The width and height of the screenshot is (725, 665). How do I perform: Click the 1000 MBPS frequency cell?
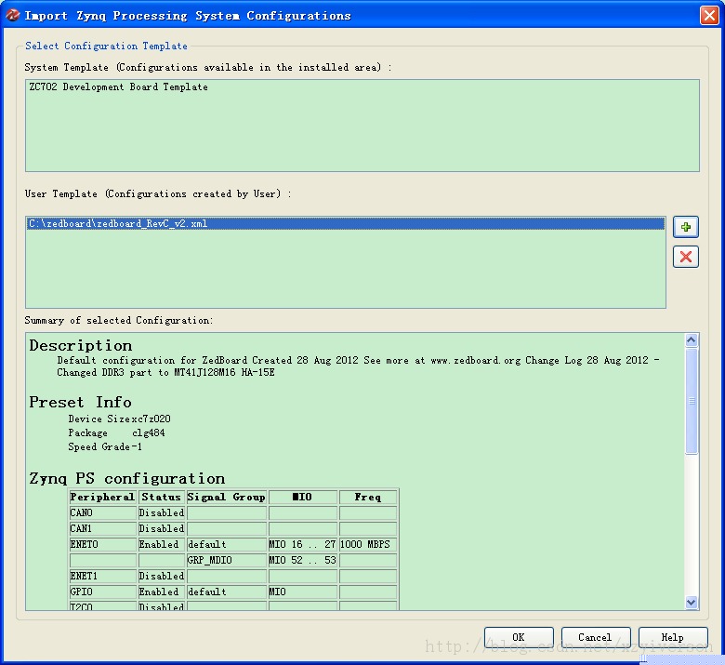tap(368, 544)
